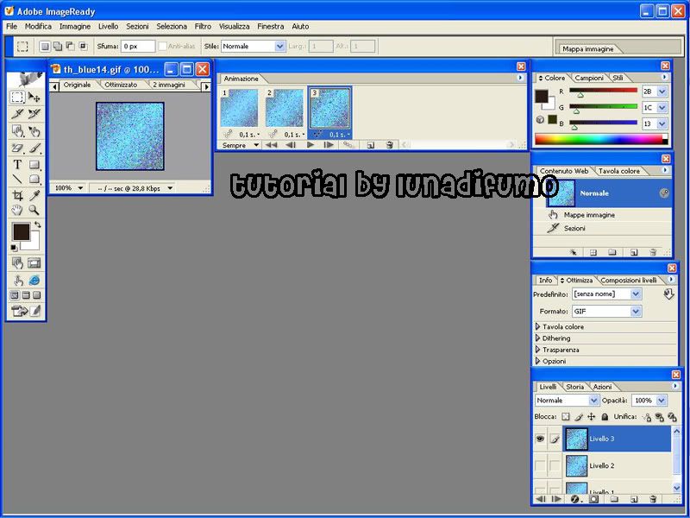
Task: Select the Zoom magnifier tool
Action: click(x=34, y=210)
